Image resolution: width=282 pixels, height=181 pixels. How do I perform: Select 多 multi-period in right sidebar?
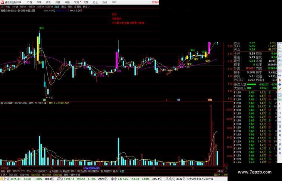click(280, 144)
